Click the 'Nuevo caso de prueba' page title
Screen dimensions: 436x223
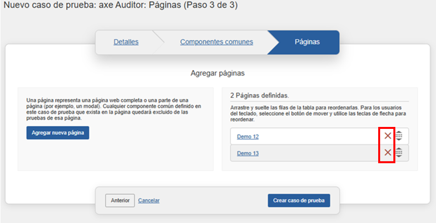pos(121,6)
